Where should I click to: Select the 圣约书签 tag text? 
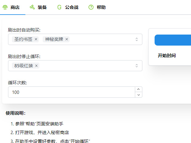[23, 39]
